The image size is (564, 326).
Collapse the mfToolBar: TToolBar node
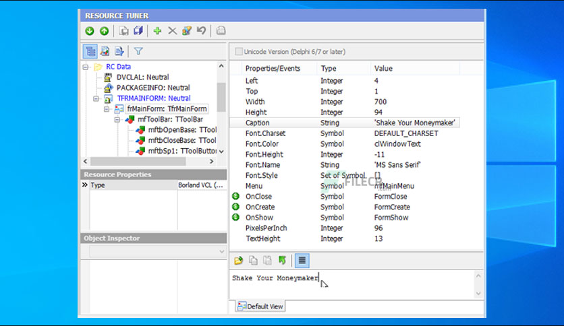click(117, 120)
